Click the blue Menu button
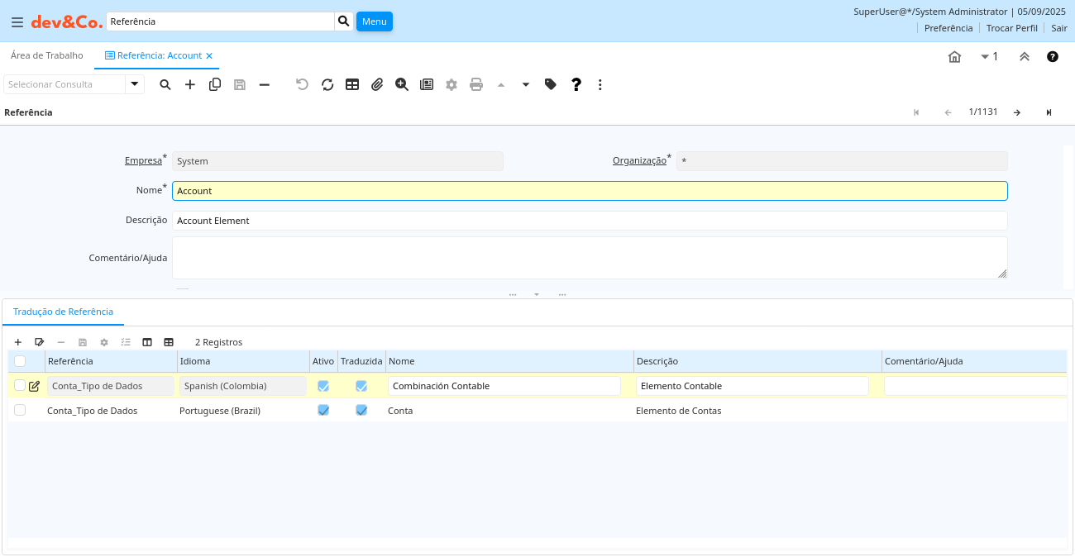1075x557 pixels. tap(374, 21)
